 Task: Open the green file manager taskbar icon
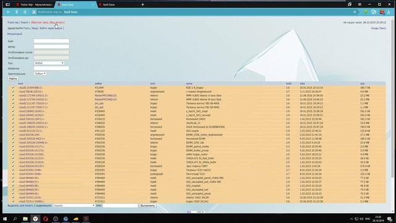(25, 219)
